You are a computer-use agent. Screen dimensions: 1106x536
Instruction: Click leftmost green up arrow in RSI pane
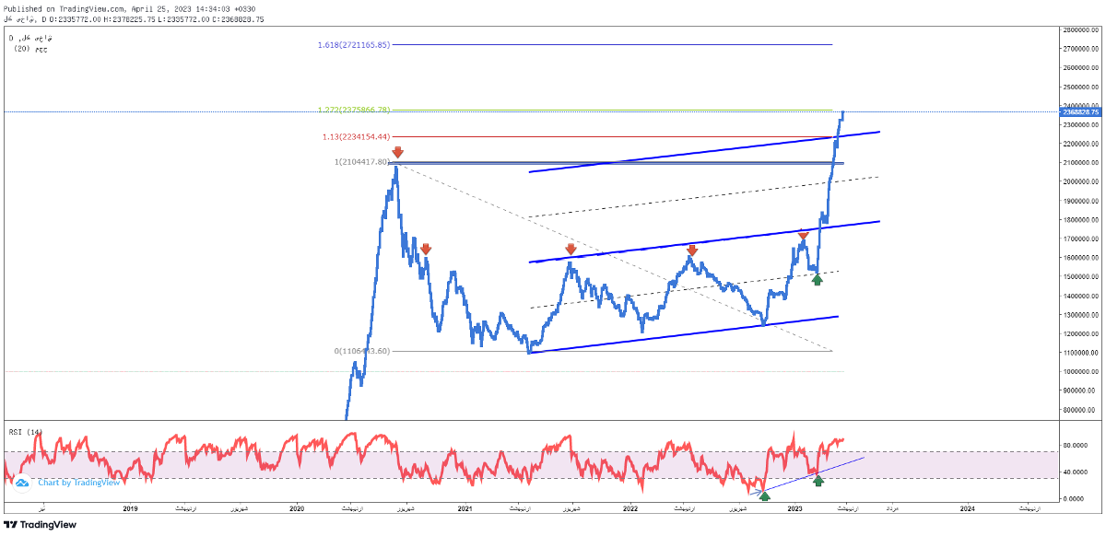pos(765,496)
